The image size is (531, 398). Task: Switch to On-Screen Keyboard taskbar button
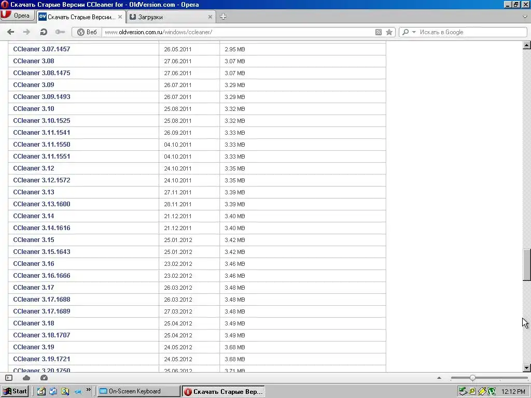(139, 391)
